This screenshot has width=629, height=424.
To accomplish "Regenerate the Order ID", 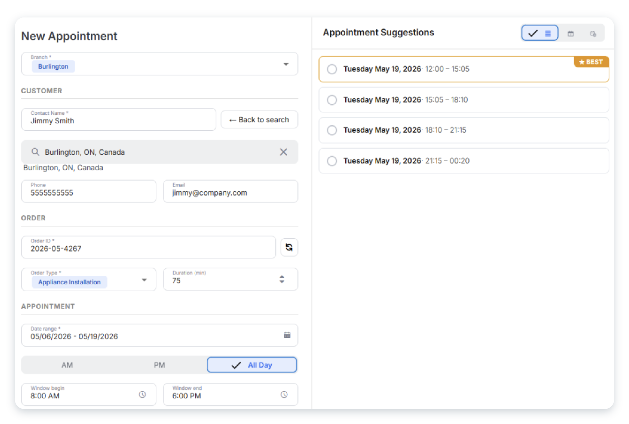I will pyautogui.click(x=289, y=247).
